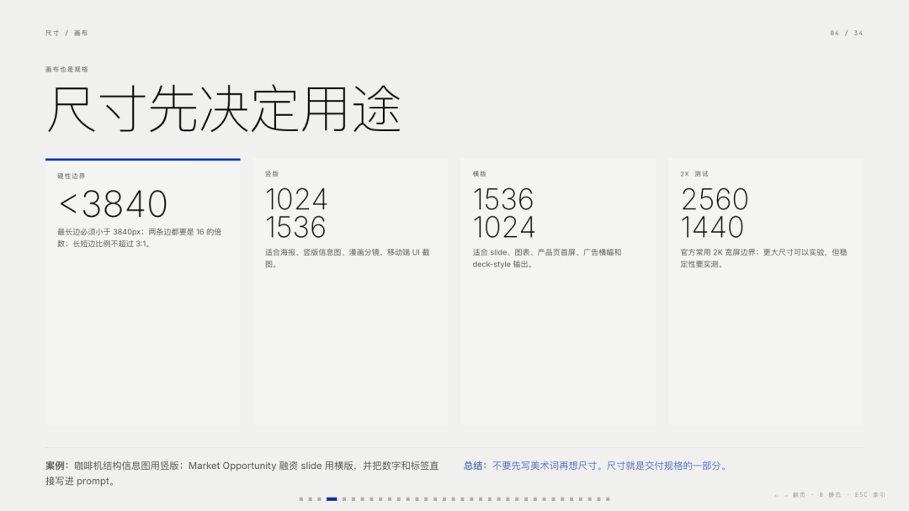
Task: Click the '← → 翻页' navigation hint
Action: [x=790, y=495]
